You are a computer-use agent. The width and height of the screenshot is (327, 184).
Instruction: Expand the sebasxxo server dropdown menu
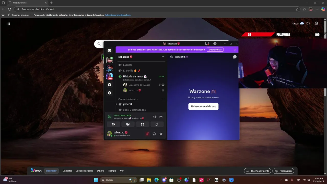click(163, 57)
